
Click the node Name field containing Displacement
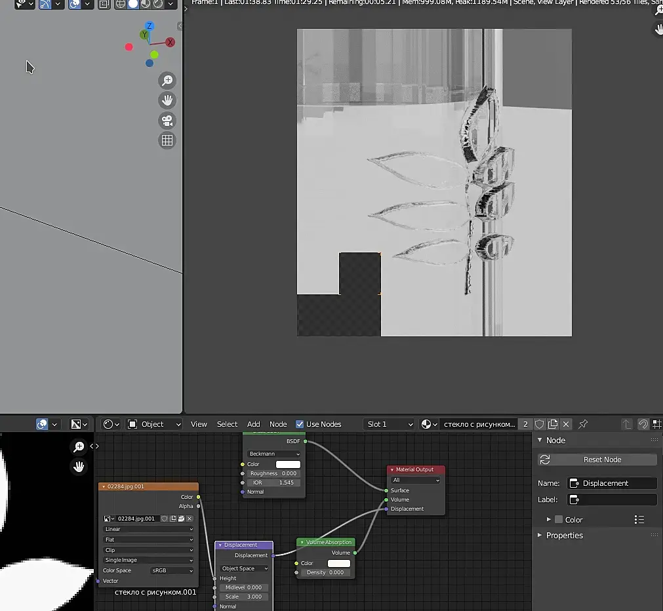612,483
